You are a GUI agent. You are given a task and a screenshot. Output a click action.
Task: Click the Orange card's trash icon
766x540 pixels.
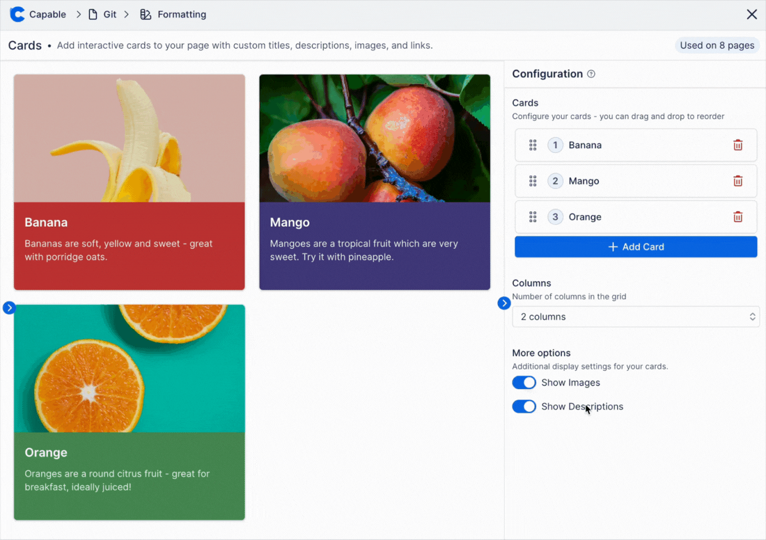738,217
